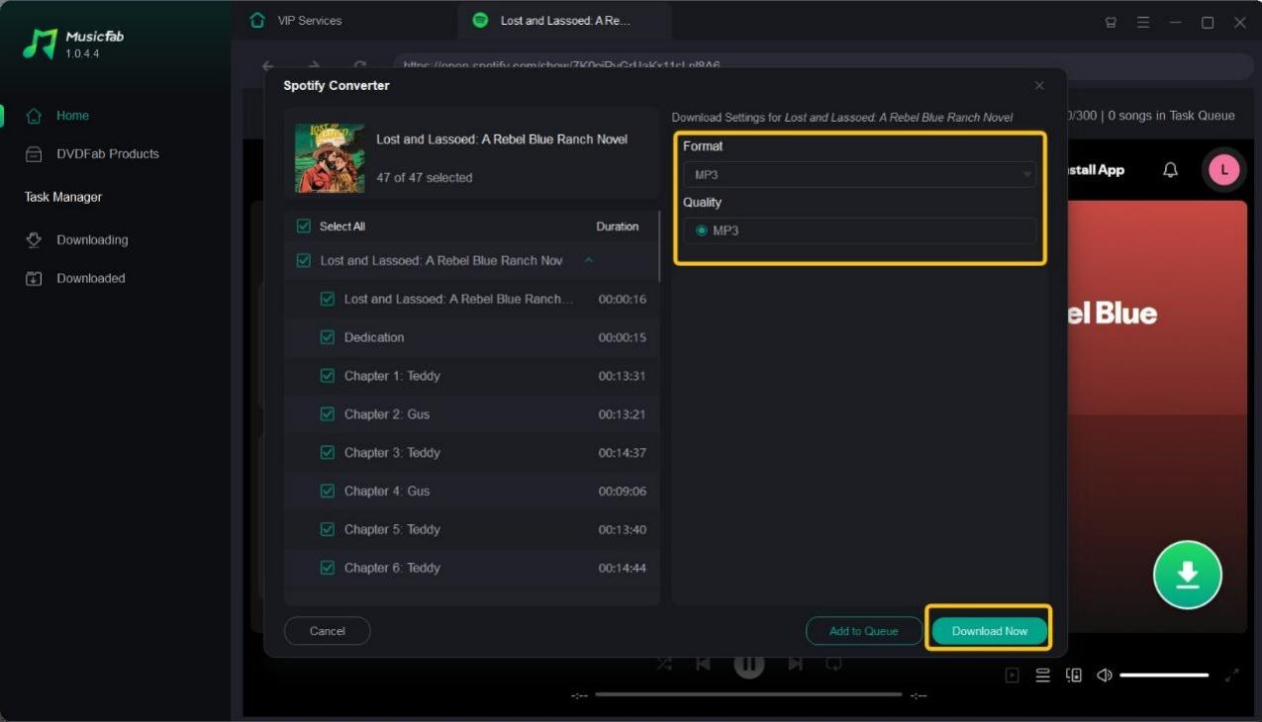The width and height of the screenshot is (1262, 722).
Task: Mute the volume speaker icon
Action: [x=1105, y=676]
